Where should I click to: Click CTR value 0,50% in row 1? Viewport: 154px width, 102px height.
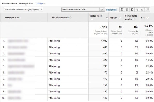pyautogui.click(x=150, y=41)
